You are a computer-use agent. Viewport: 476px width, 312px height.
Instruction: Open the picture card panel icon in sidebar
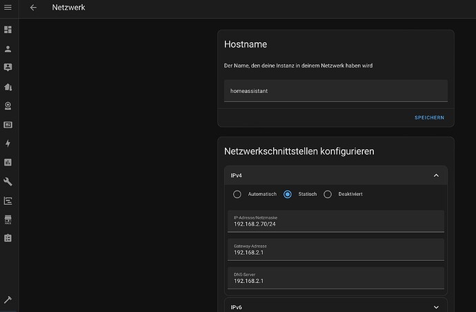point(8,125)
